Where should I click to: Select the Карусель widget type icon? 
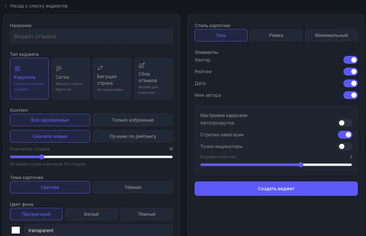click(17, 69)
